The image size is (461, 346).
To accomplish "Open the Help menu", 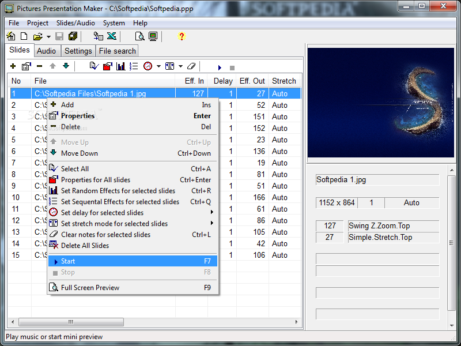I will coord(140,23).
